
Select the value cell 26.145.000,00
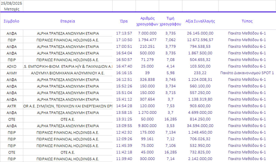pos(200,33)
